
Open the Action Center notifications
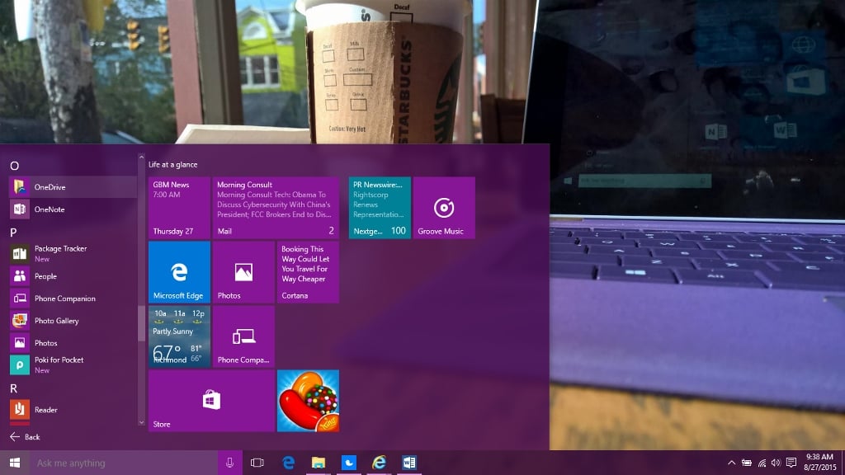(x=791, y=463)
